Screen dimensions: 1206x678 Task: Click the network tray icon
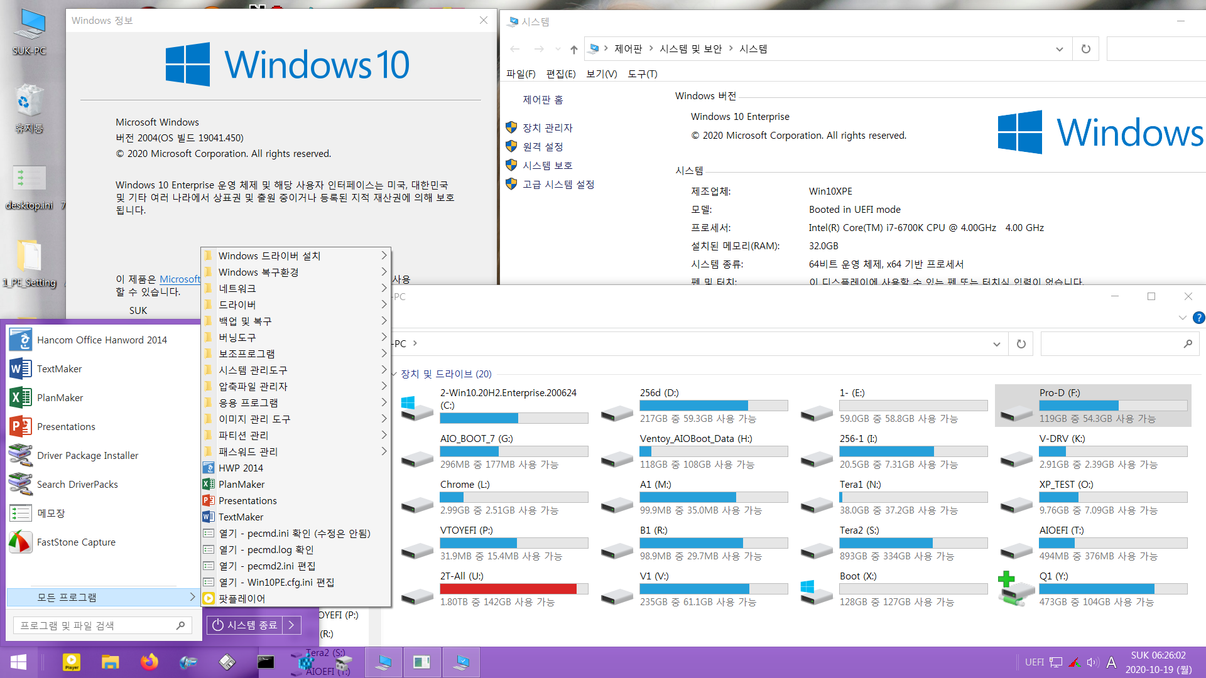coord(1057,662)
